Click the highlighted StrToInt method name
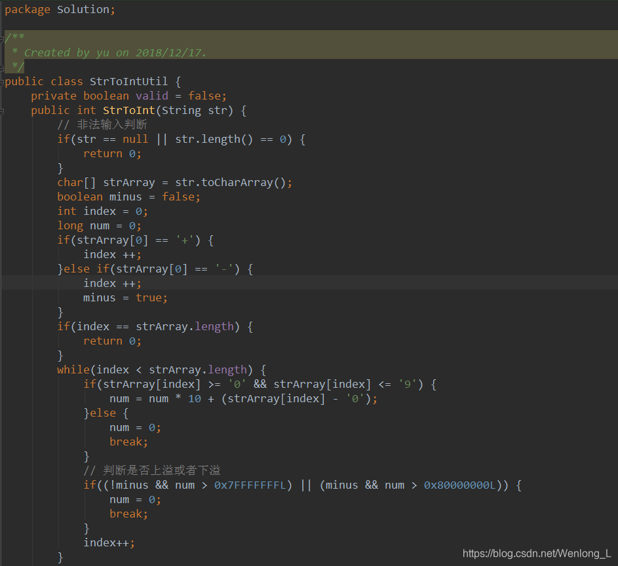618x566 pixels. [x=129, y=110]
